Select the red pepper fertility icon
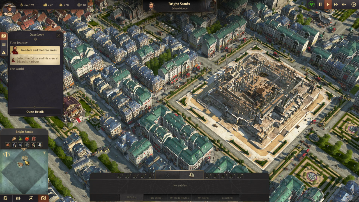359x202 pixels. [27, 139]
